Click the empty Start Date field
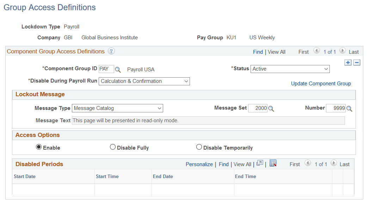This screenshot has height=203, width=370. (x=53, y=190)
